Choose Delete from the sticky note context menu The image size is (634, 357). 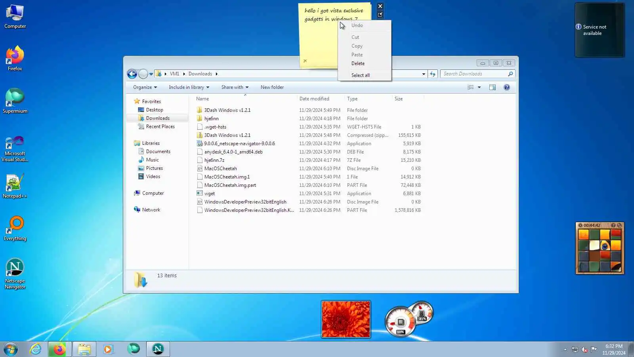click(x=365, y=63)
